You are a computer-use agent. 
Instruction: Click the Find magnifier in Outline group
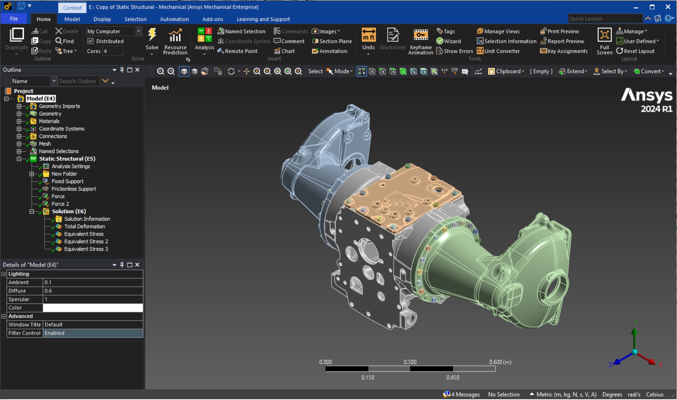click(x=59, y=41)
